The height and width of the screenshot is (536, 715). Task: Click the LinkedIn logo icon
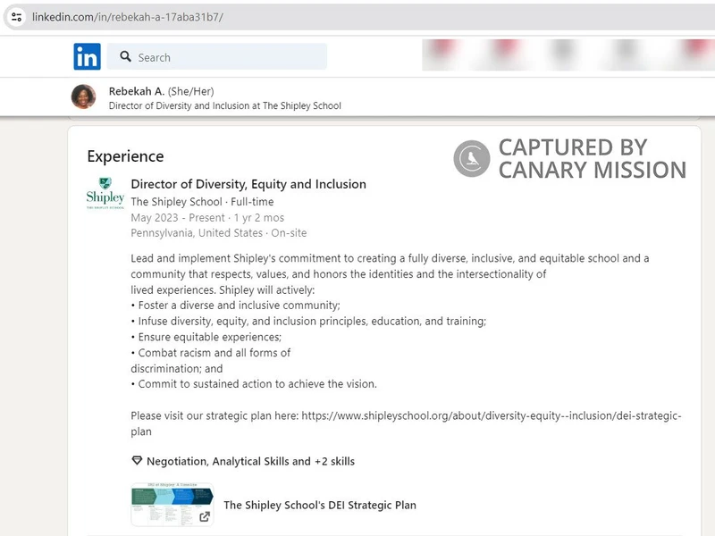point(88,56)
